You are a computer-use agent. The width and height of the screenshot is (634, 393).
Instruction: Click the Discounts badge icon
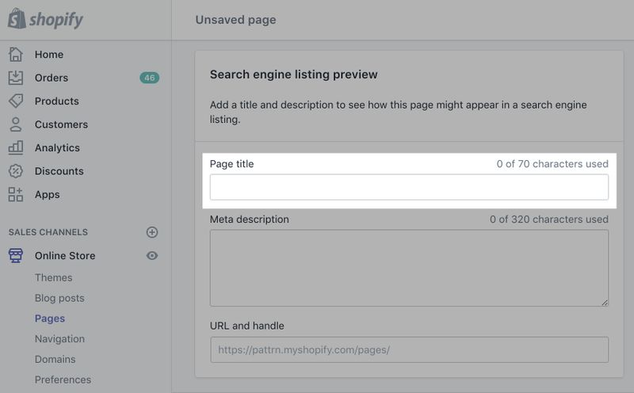(x=16, y=171)
